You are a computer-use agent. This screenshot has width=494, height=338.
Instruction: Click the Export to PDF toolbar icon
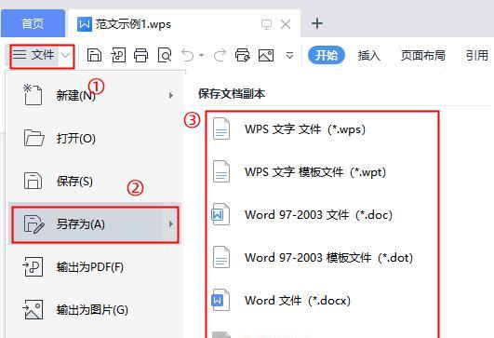pos(118,56)
